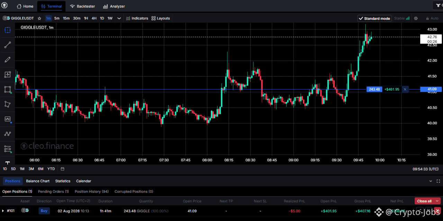Set chart range to 6M

pos(40,169)
